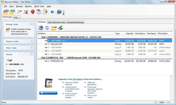The height and width of the screenshot is (105, 176).
Task: Open help with the blue question mark icon
Action: (52, 12)
